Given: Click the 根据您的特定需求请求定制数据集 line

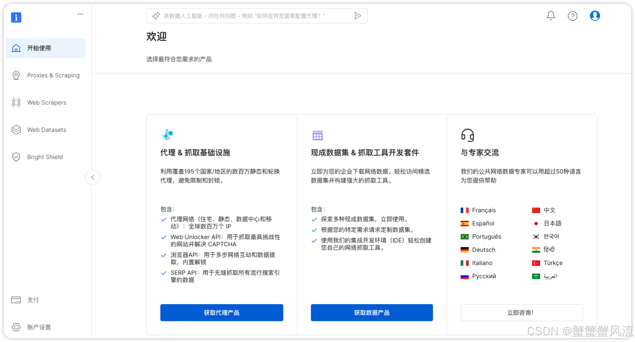Looking at the screenshot, I should [x=368, y=230].
